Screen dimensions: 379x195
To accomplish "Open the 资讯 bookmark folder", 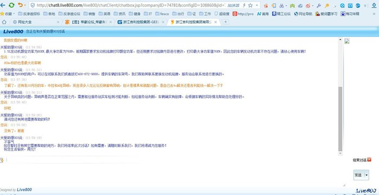I will (120, 14).
